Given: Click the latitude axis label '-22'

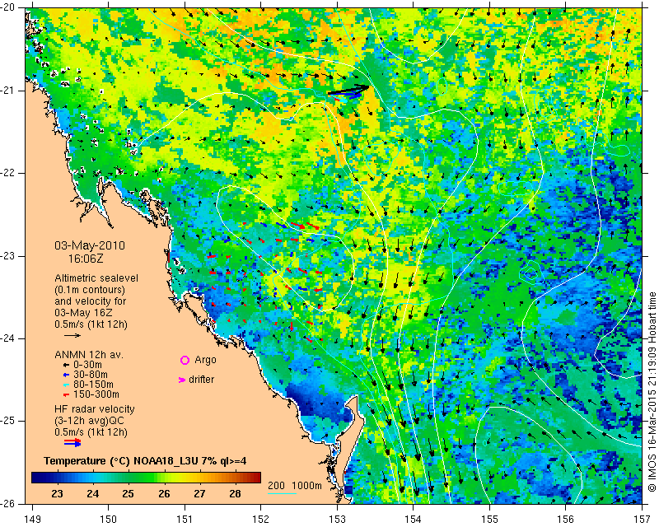Looking at the screenshot, I should pos(8,174).
